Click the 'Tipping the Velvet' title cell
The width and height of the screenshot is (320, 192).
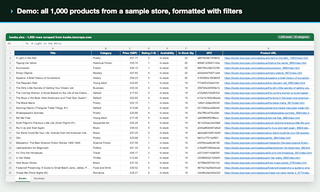click(x=53, y=63)
